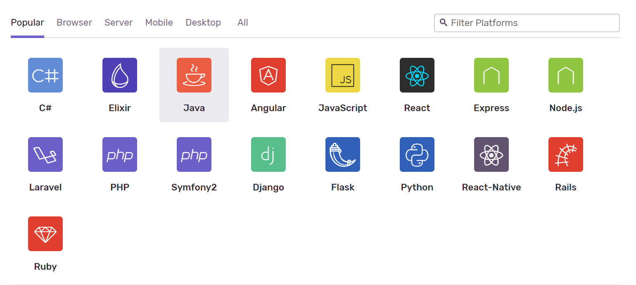Click the "Flask" label text

tap(343, 188)
